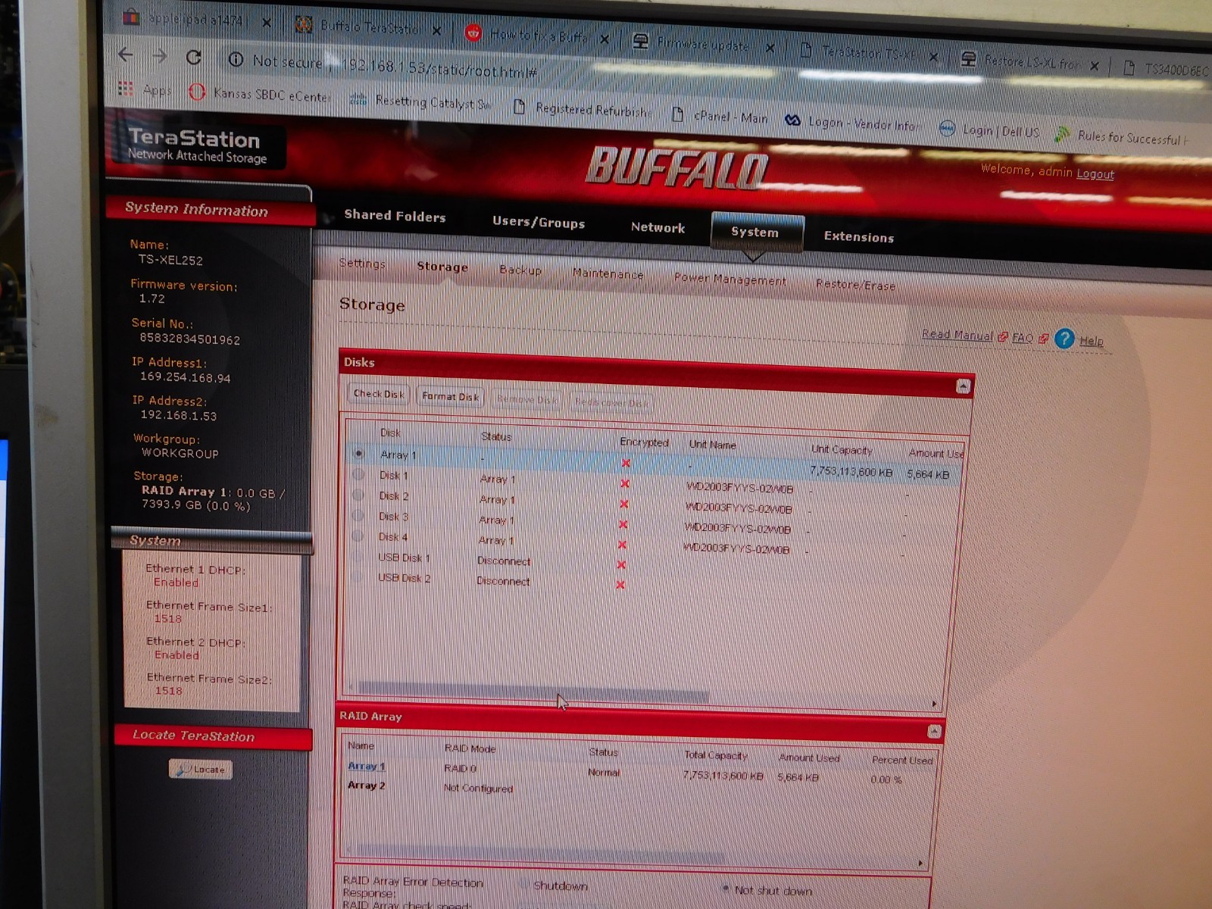Image resolution: width=1212 pixels, height=909 pixels.
Task: Click the Disks table horizontal scrollbar
Action: pyautogui.click(x=533, y=692)
